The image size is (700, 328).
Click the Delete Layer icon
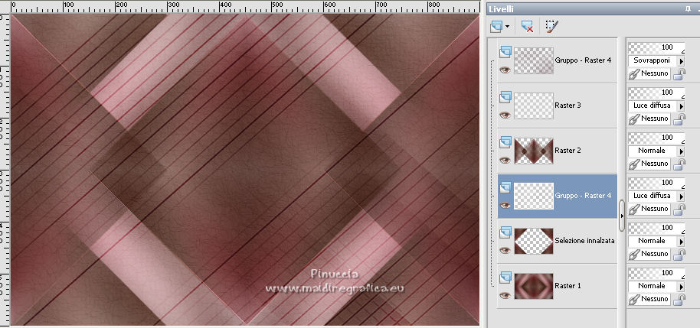coord(528,27)
